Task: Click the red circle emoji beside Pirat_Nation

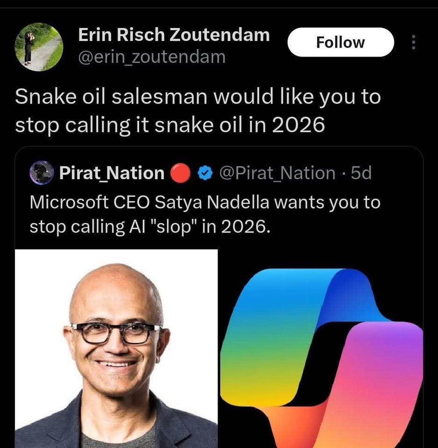Action: point(180,173)
